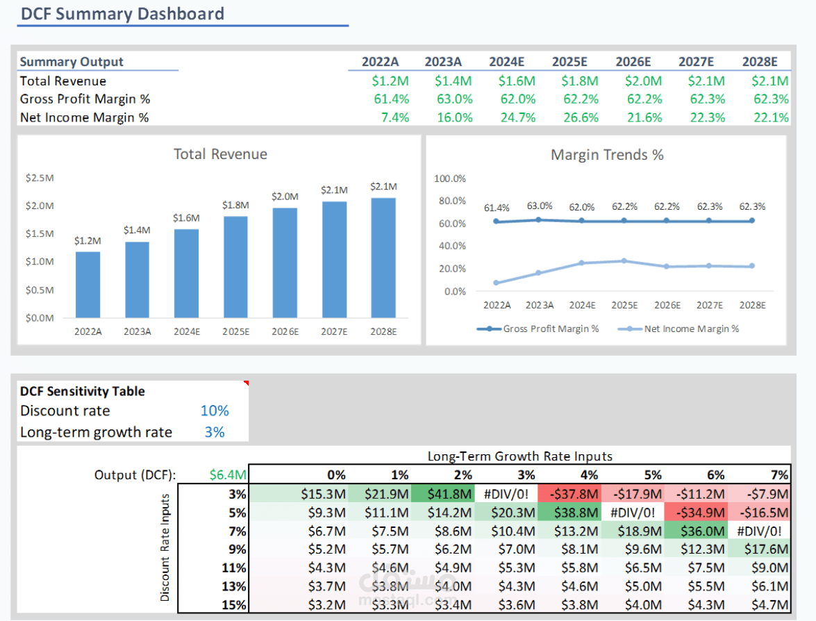The height and width of the screenshot is (621, 816).
Task: Click the Total Revenue chart title
Action: coord(220,154)
